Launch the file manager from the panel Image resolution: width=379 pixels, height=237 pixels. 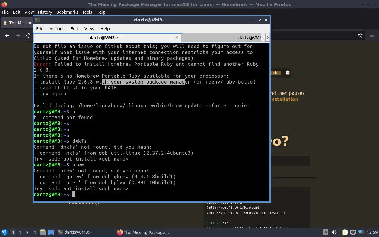click(42, 233)
